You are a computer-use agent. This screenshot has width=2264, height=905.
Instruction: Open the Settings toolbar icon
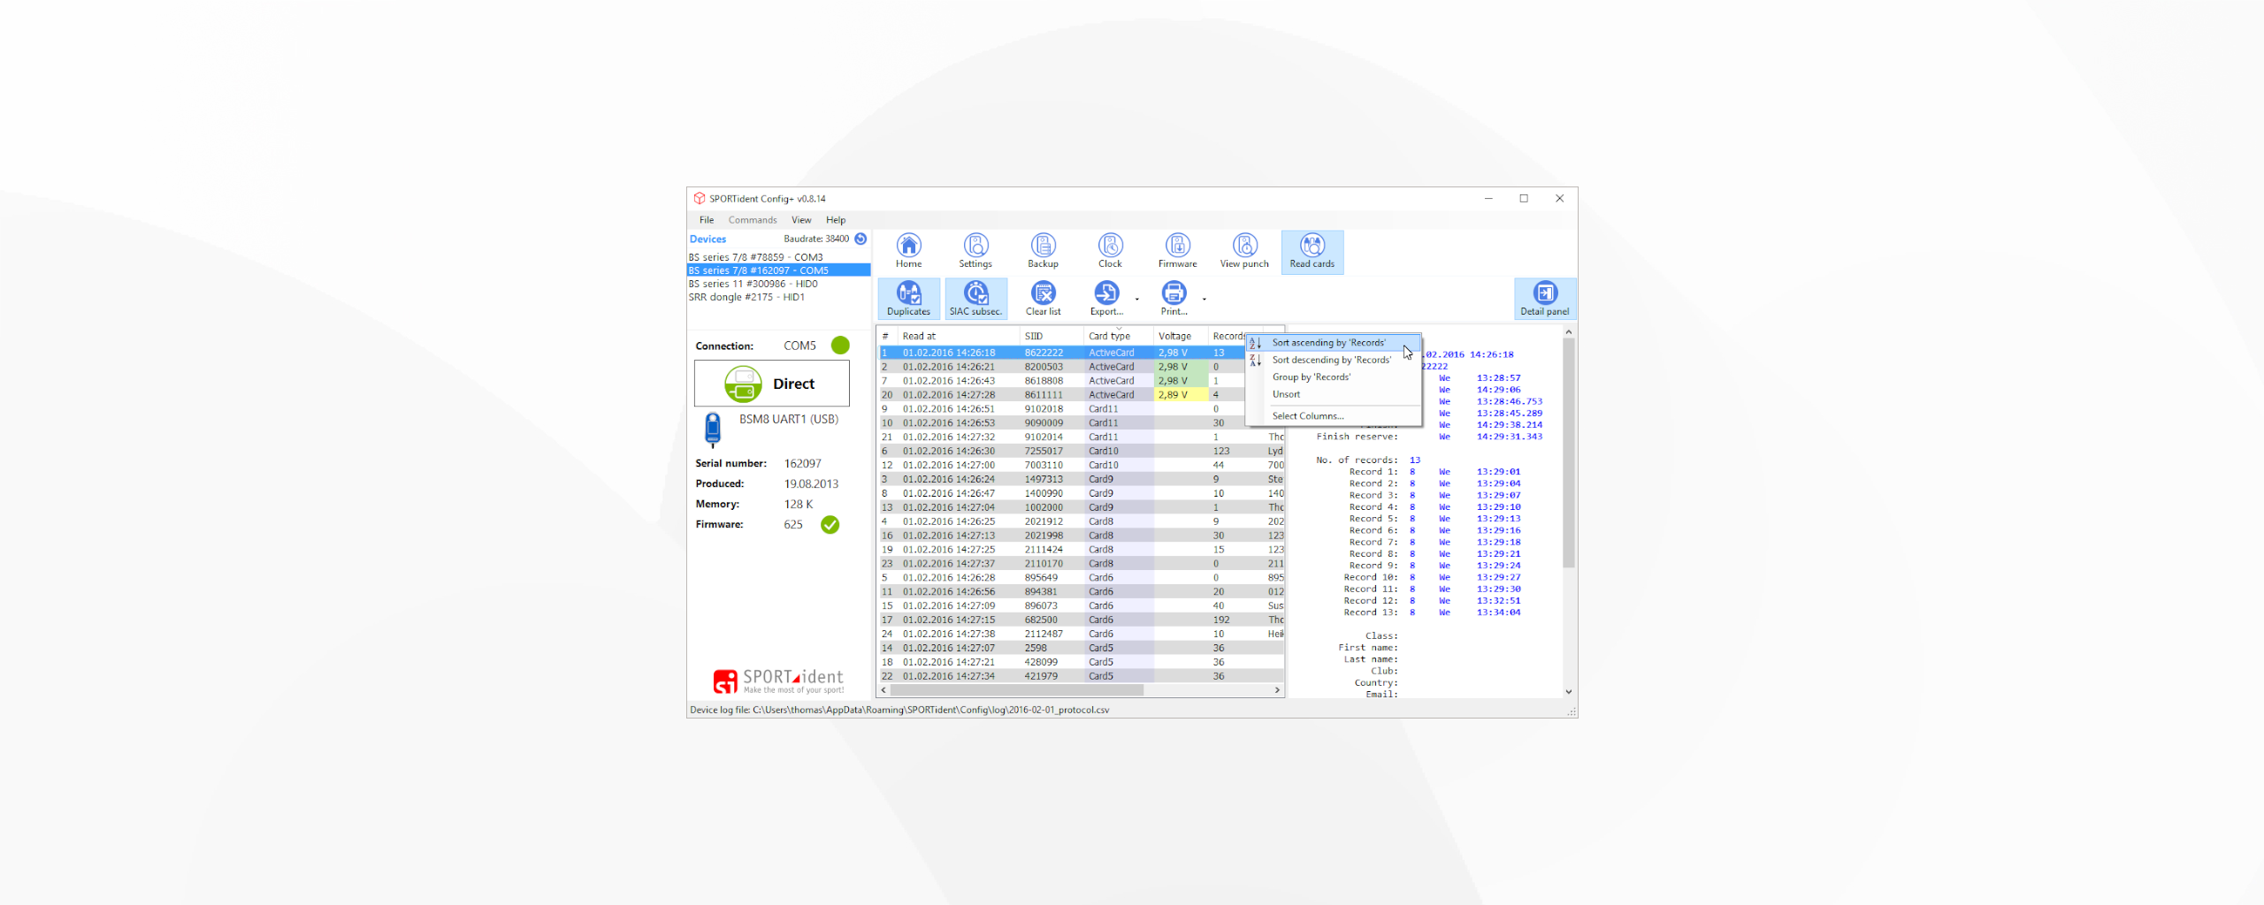pyautogui.click(x=975, y=251)
